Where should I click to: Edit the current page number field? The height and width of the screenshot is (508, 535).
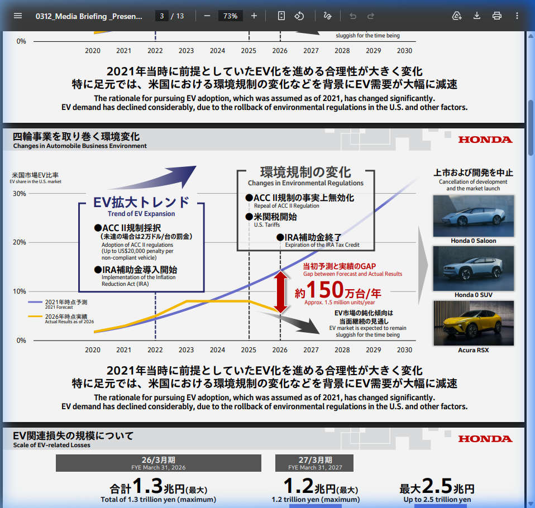162,16
